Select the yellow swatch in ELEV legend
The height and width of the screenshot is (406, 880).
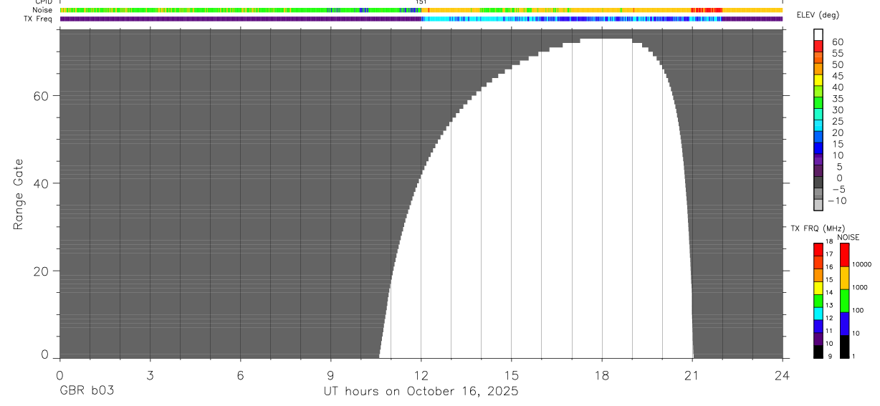coord(818,79)
